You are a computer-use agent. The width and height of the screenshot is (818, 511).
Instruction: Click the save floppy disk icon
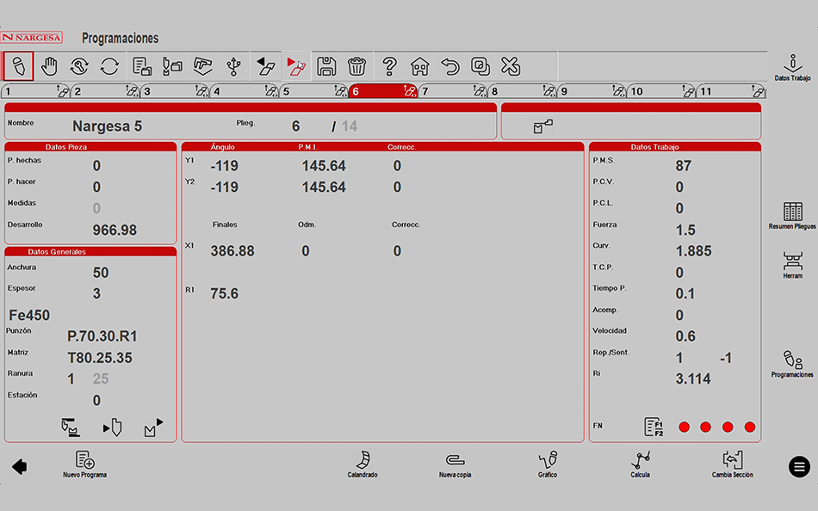point(326,66)
